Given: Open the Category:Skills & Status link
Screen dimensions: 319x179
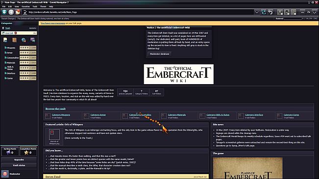Looking at the screenshot, I should (x=218, y=115).
